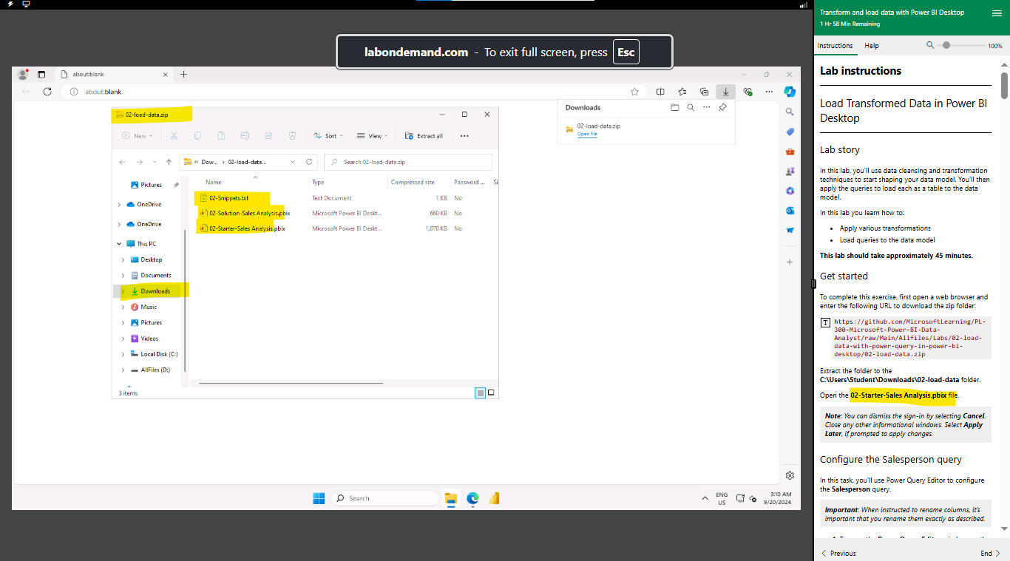This screenshot has height=561, width=1010.
Task: Click the Cut scissors icon in Explorer
Action: pos(174,136)
